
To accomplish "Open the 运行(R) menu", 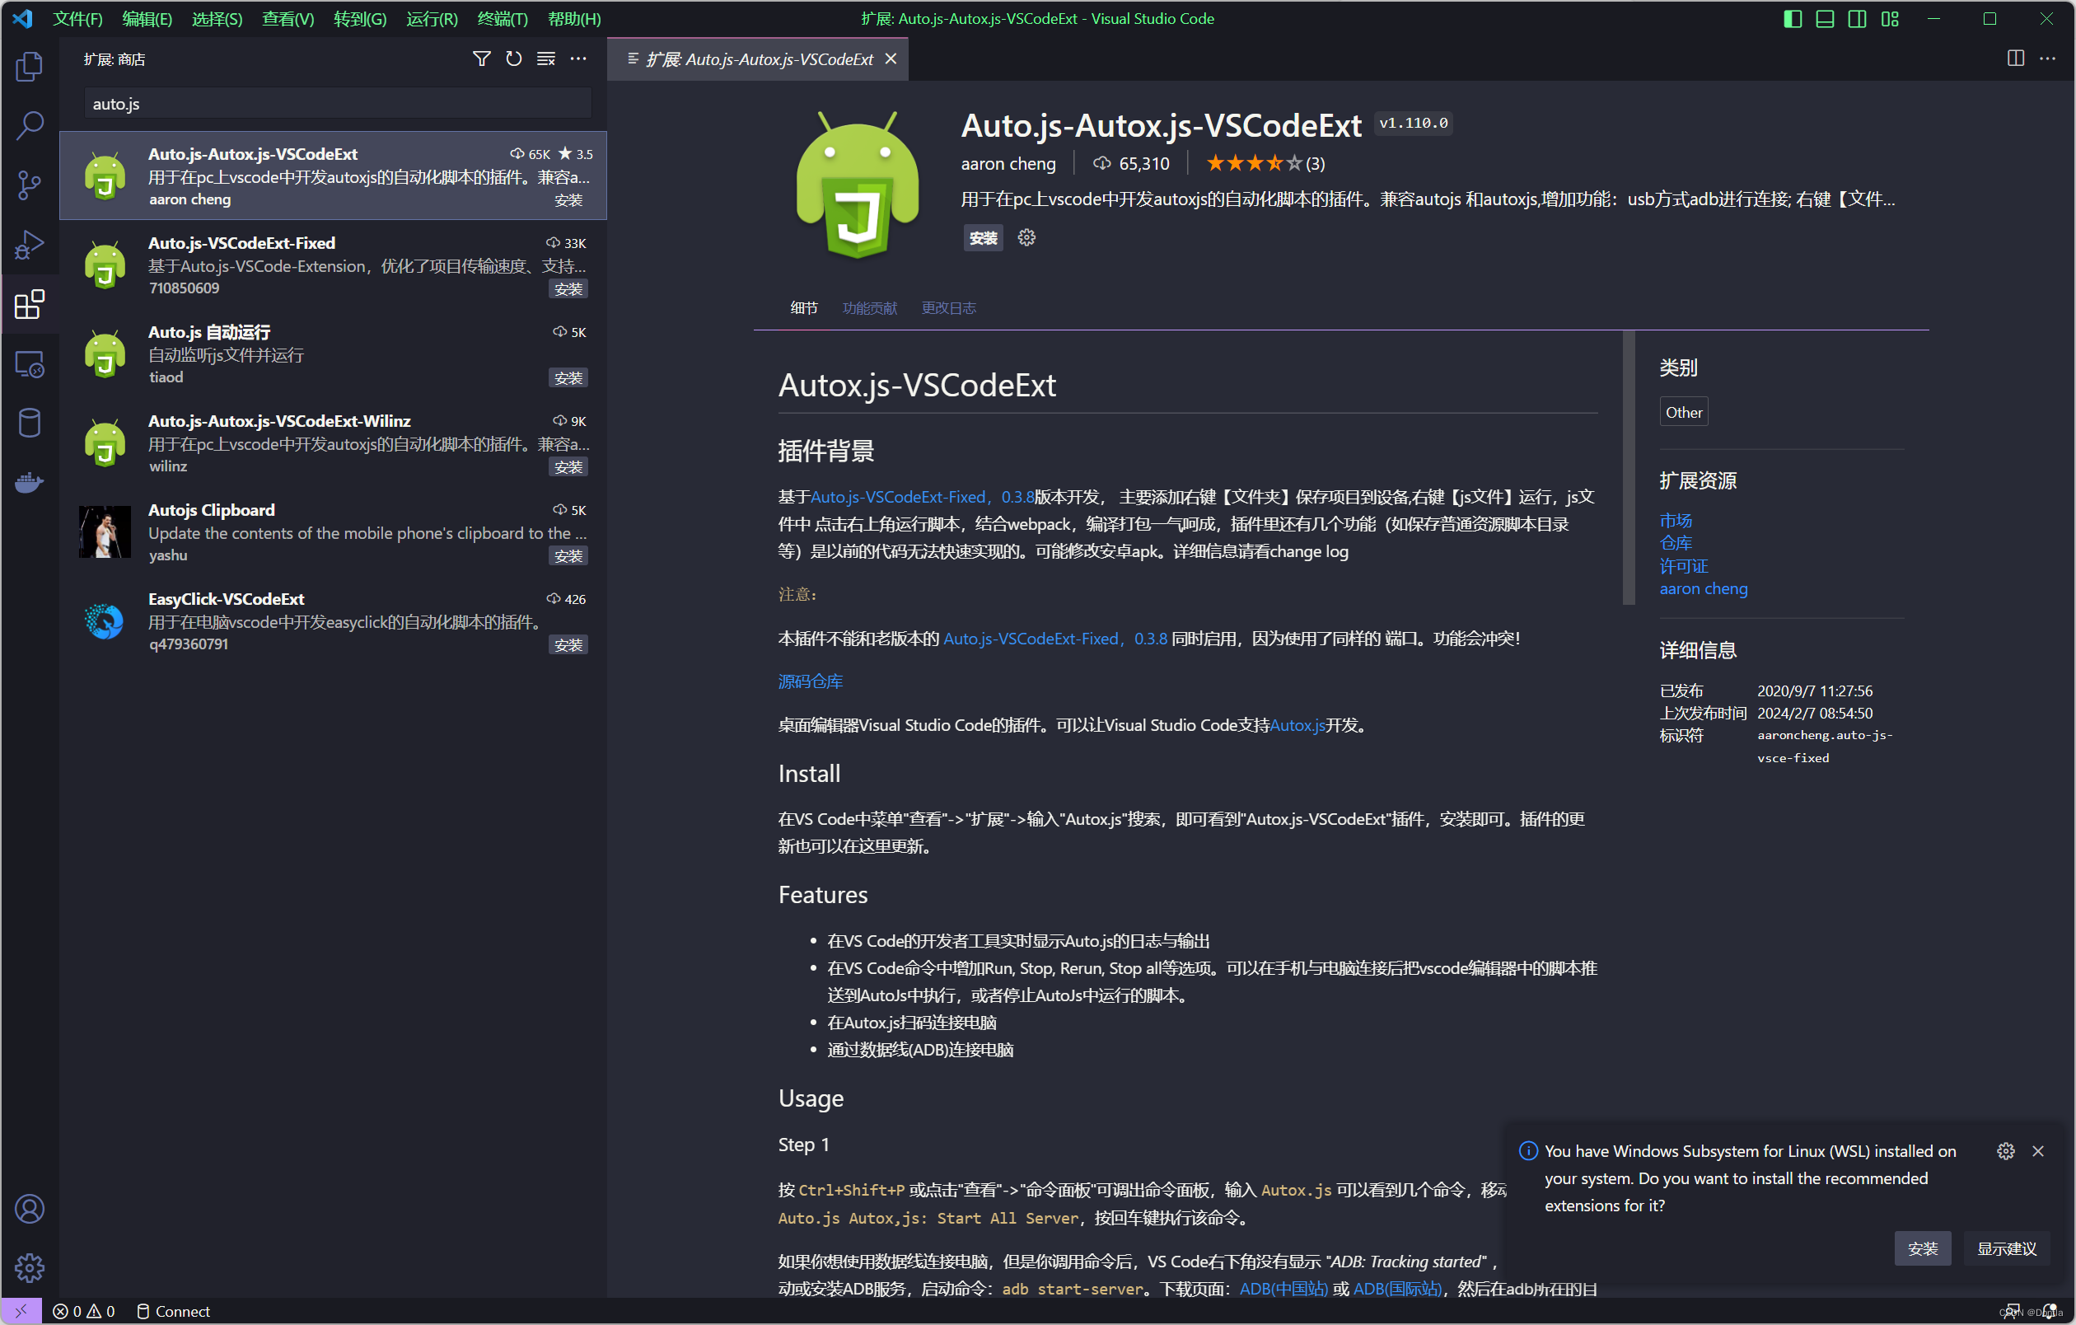I will pyautogui.click(x=432, y=19).
